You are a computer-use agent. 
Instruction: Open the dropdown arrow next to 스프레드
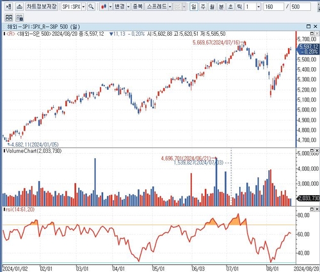pos(170,7)
